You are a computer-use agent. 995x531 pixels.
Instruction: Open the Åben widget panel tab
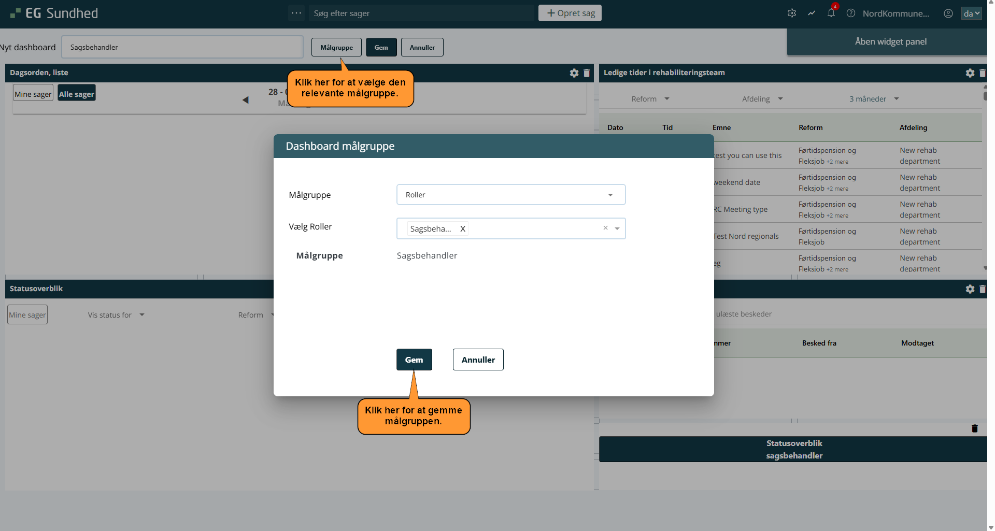890,42
